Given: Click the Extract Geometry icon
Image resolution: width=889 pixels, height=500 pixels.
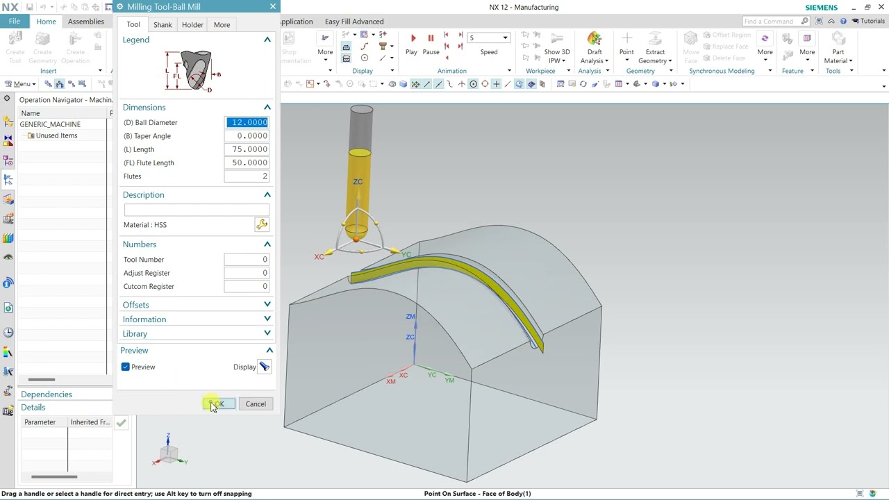Looking at the screenshot, I should (x=655, y=38).
